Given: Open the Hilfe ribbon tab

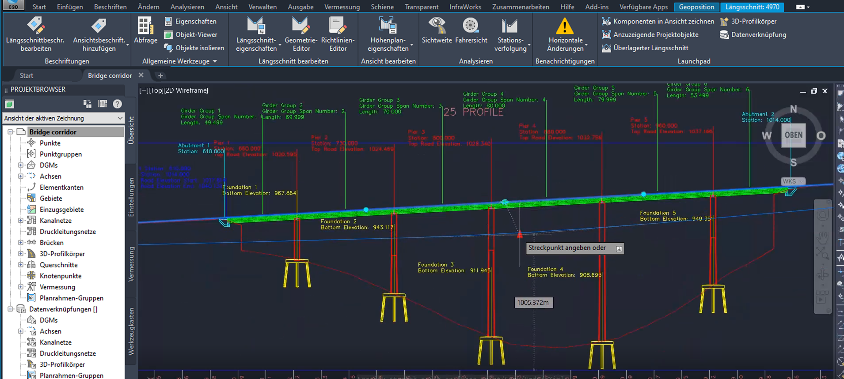Looking at the screenshot, I should tap(567, 7).
